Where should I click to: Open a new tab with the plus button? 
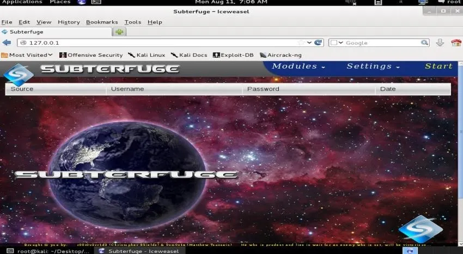tap(119, 32)
